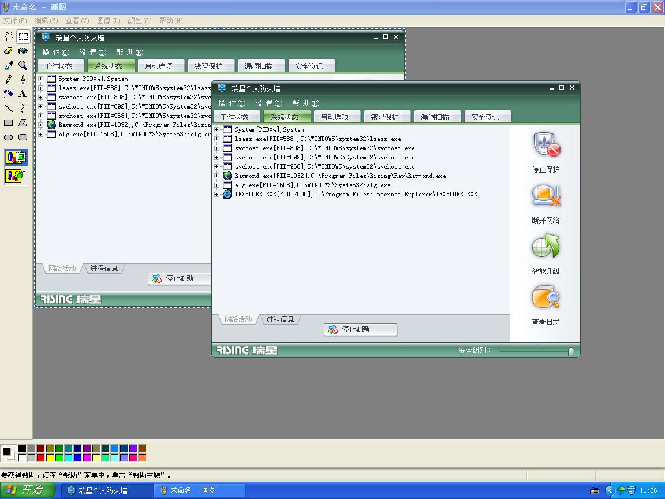Click 停止刷新 button in back pasted window
This screenshot has width=665, height=499.
point(180,278)
